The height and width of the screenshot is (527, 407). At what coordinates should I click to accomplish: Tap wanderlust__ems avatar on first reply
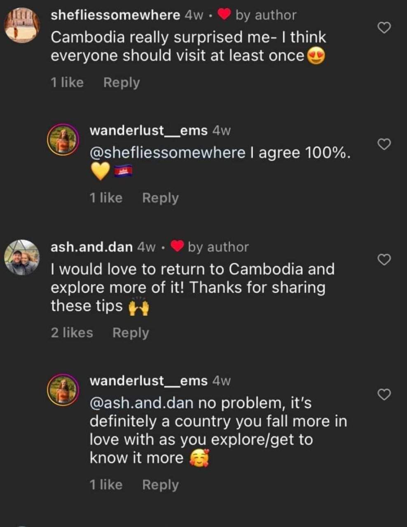point(63,140)
